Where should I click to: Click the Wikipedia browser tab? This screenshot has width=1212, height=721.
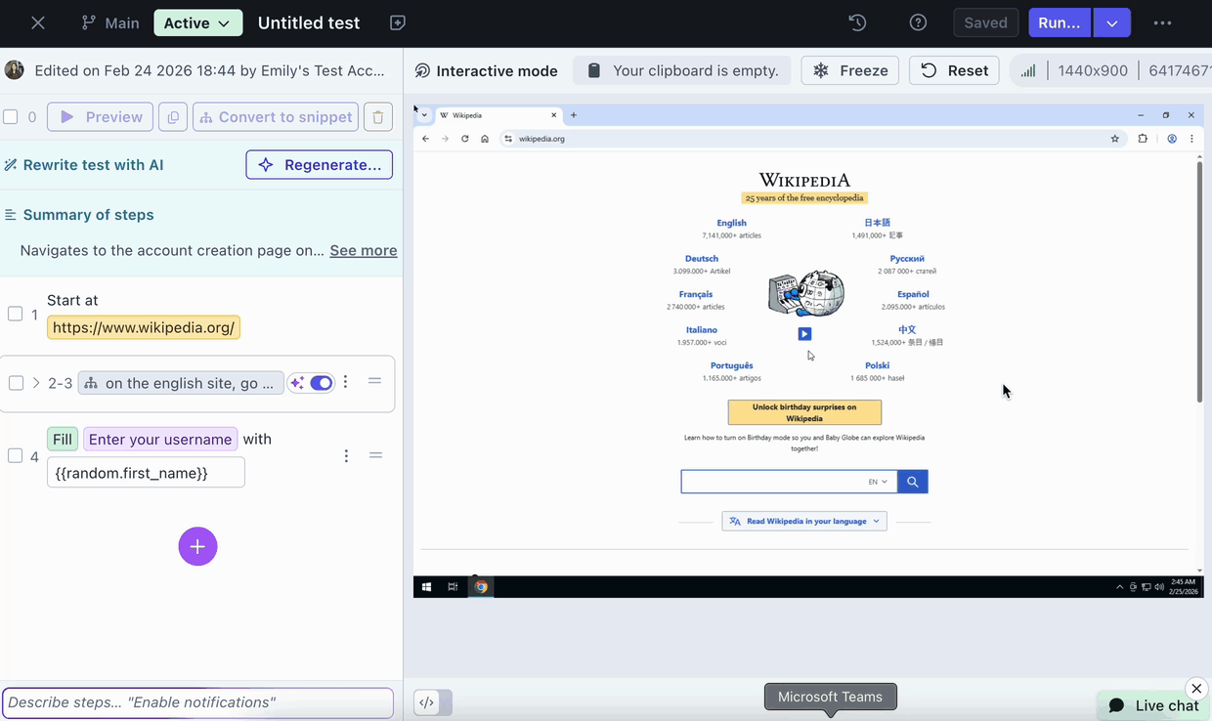pyautogui.click(x=498, y=115)
